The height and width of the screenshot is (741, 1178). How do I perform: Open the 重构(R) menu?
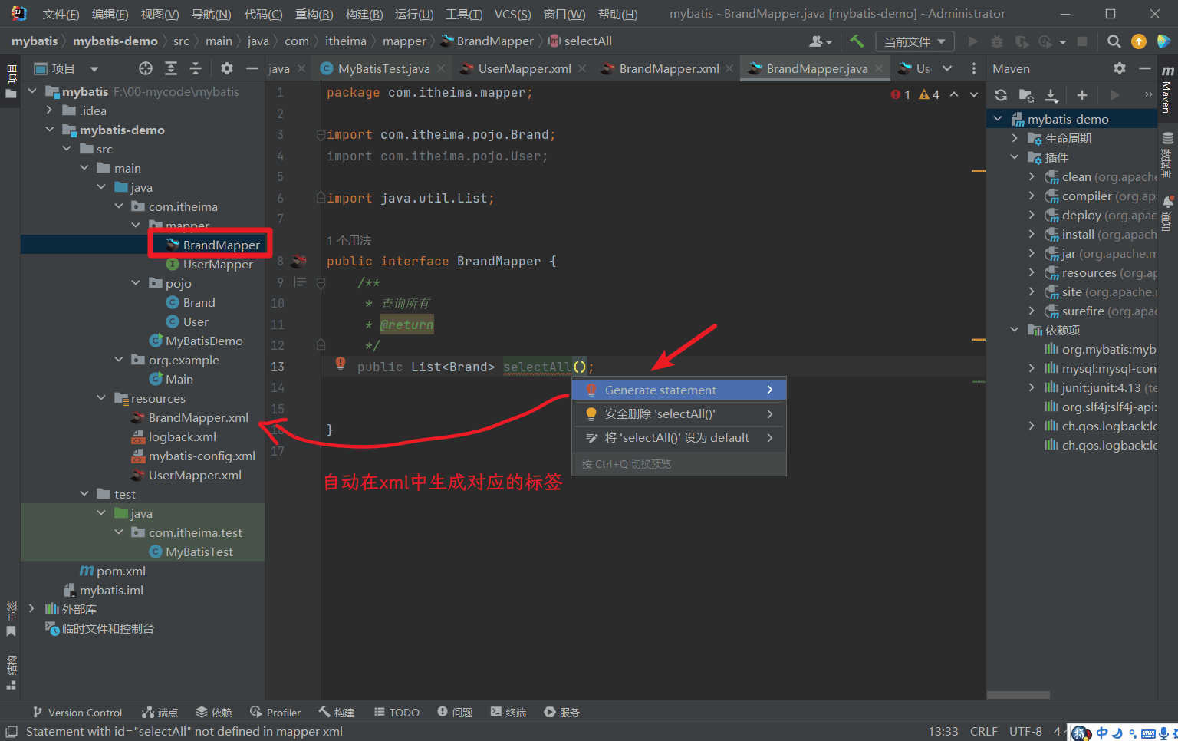[314, 14]
